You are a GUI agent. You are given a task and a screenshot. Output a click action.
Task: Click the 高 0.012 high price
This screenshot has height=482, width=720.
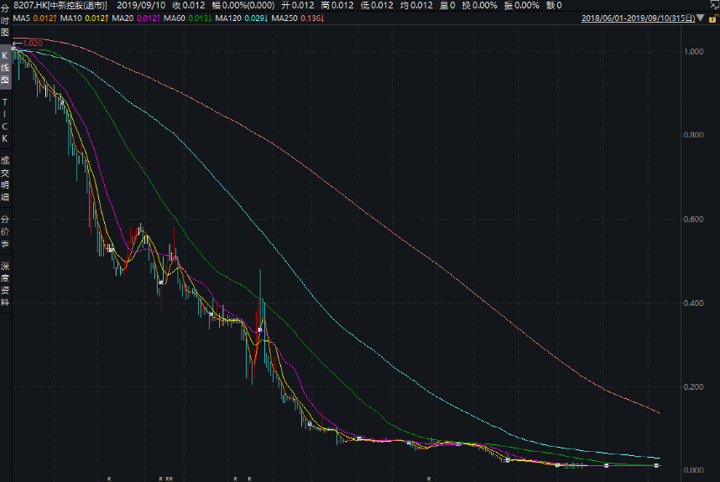click(337, 6)
